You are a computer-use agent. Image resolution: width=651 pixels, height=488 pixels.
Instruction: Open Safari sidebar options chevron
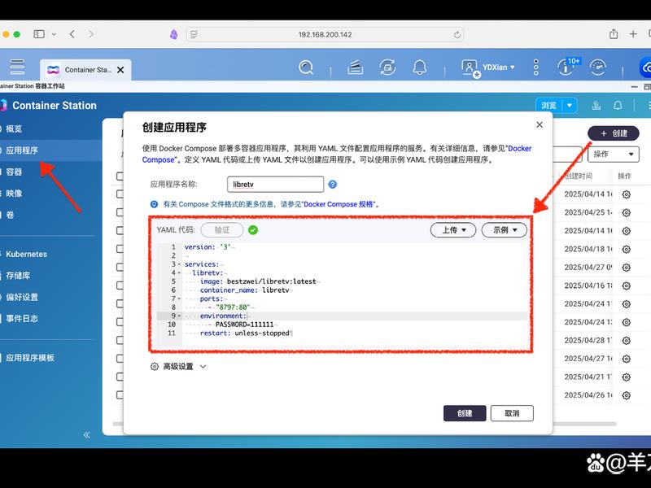tap(54, 34)
